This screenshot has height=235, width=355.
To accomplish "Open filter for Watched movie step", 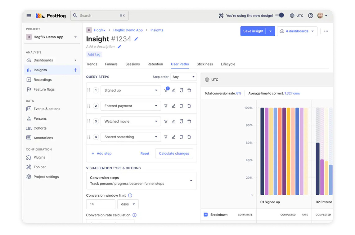I will click(x=166, y=122).
